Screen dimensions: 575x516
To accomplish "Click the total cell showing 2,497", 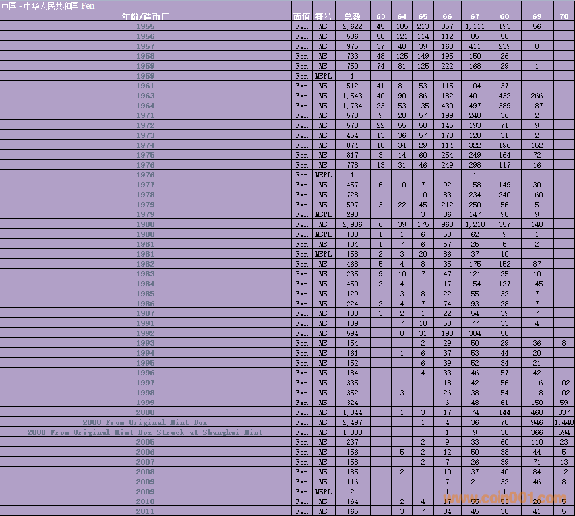I will click(x=352, y=422).
